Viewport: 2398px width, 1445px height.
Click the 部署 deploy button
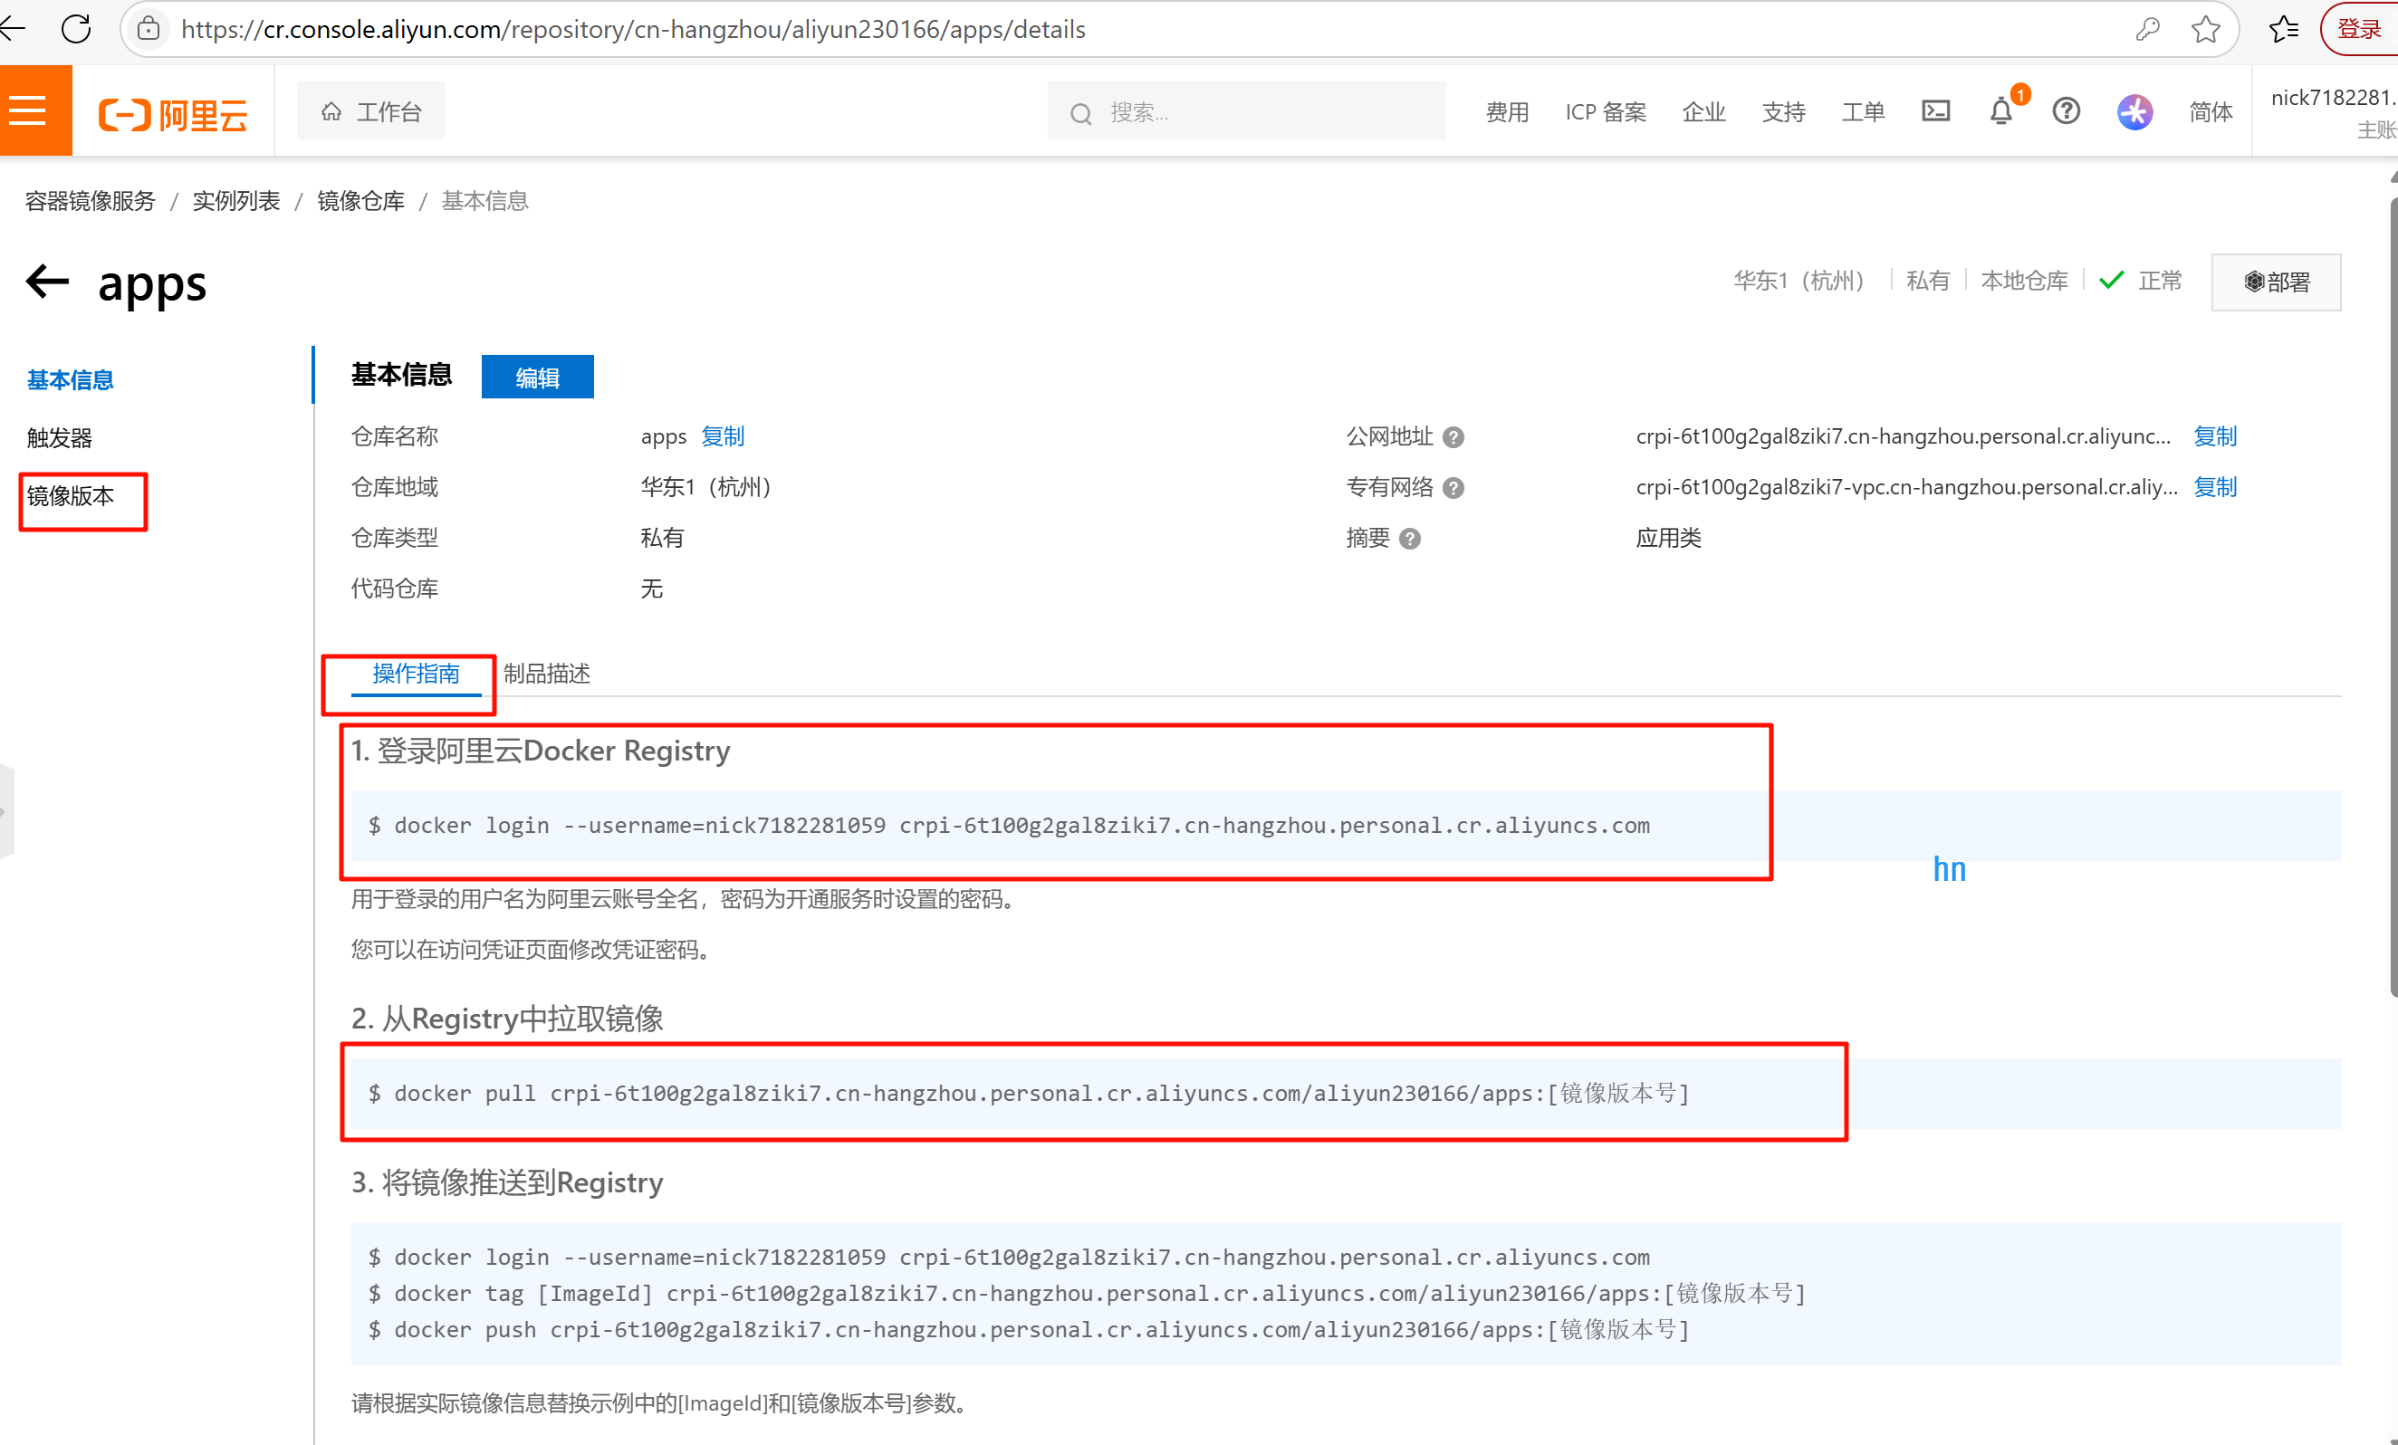(2276, 282)
